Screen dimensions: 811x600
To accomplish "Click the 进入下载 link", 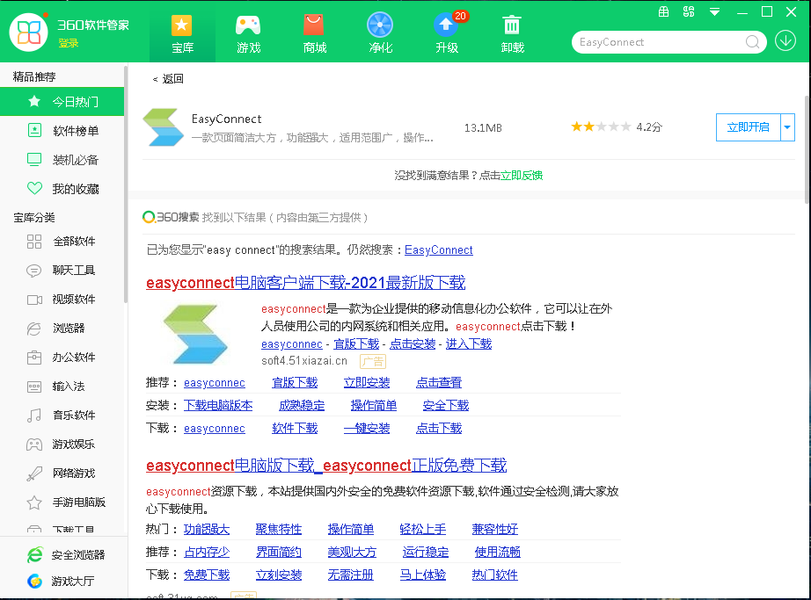I will (469, 343).
